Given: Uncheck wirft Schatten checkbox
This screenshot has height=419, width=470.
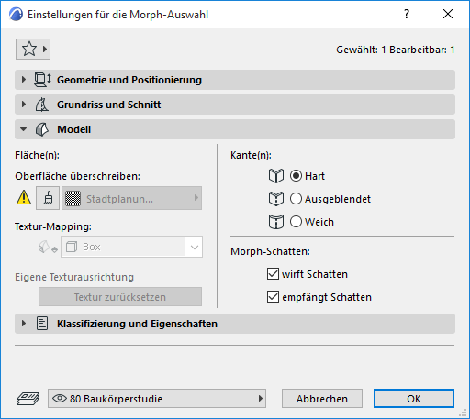Looking at the screenshot, I should pyautogui.click(x=273, y=274).
